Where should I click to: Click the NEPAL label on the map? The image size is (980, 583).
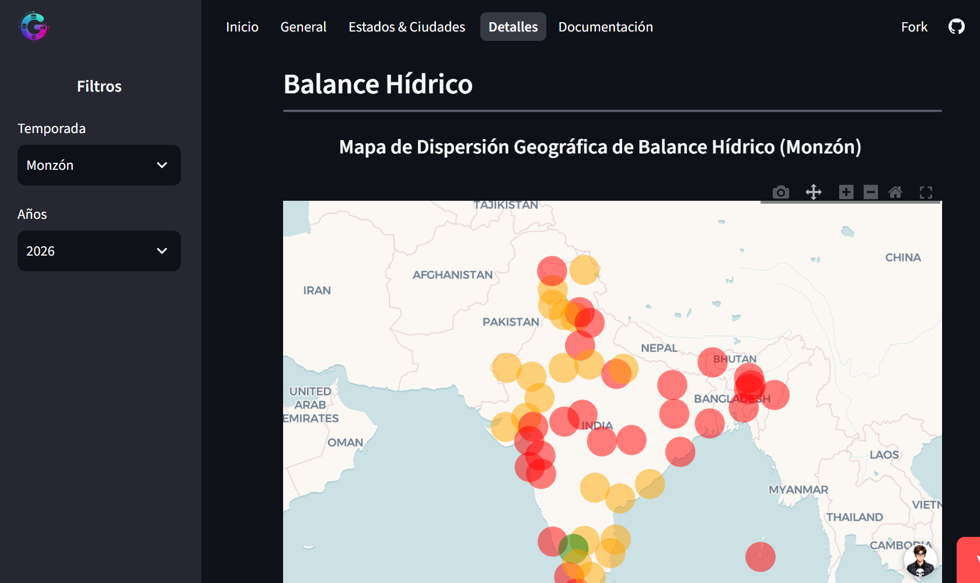click(659, 348)
